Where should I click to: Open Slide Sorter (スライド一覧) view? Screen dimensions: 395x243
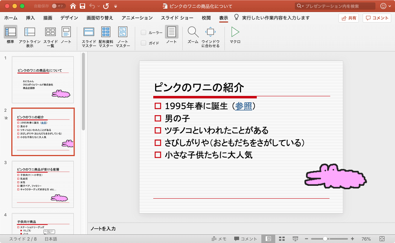50,36
